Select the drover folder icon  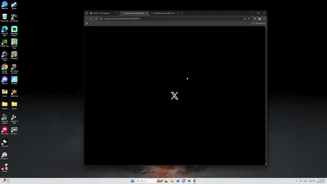5,93
